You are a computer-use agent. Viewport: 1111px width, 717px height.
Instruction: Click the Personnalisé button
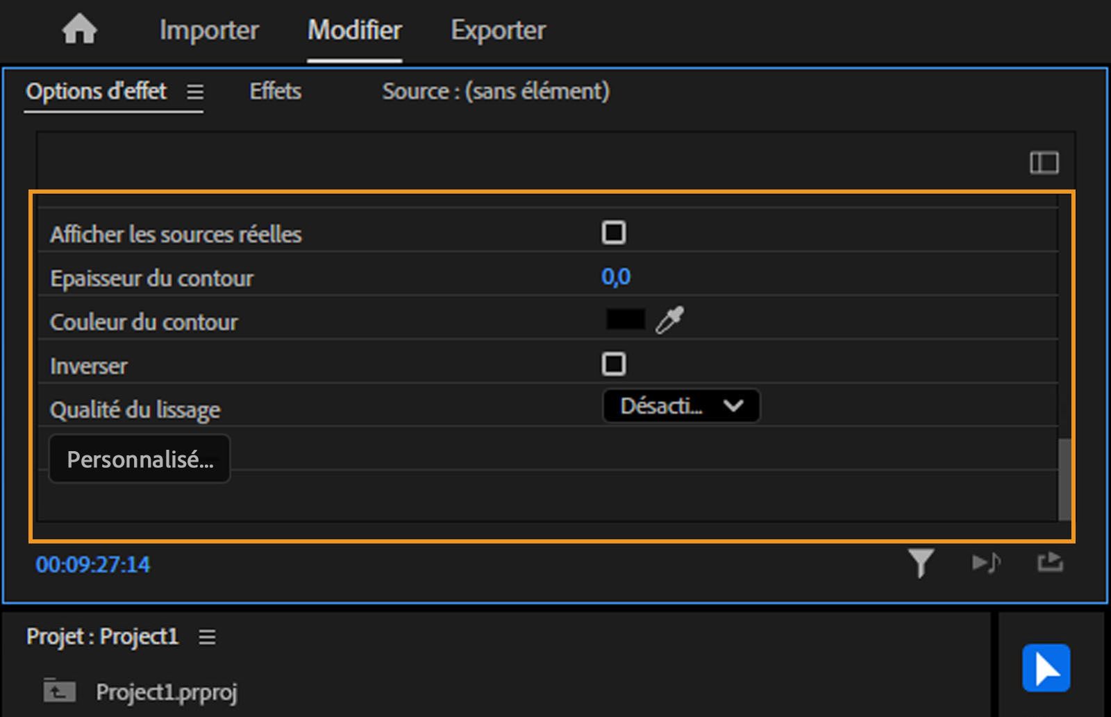pos(139,458)
